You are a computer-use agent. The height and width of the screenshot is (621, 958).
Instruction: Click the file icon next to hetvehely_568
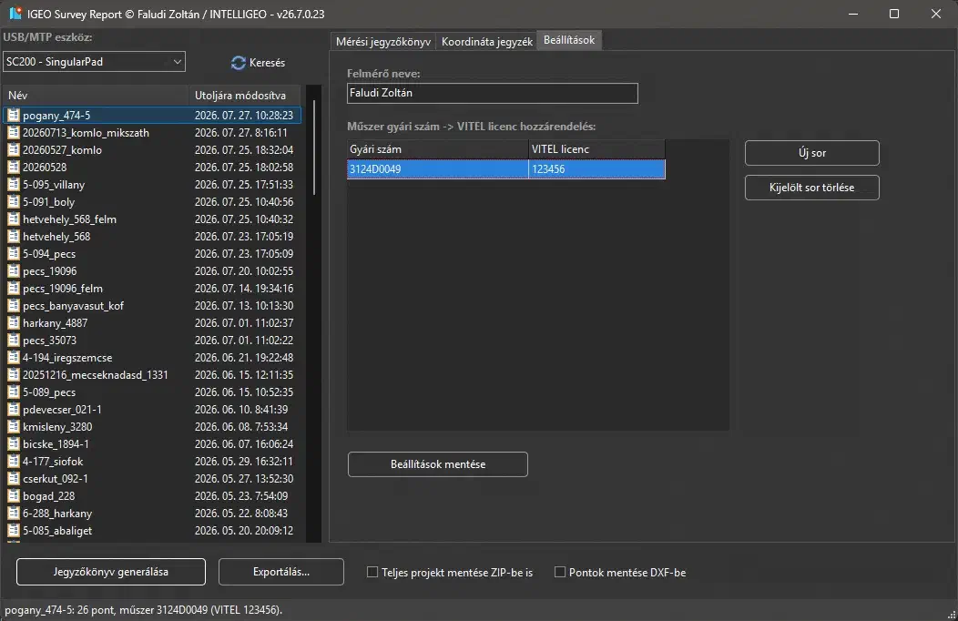pyautogui.click(x=14, y=237)
